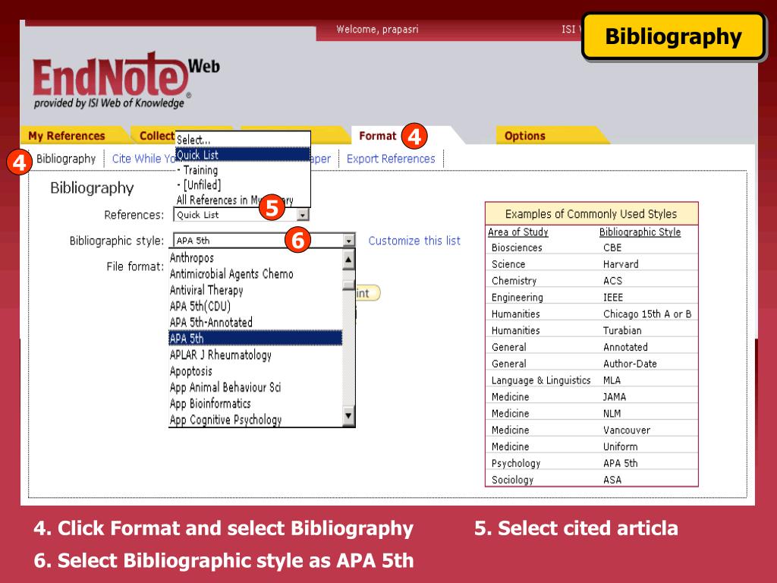The width and height of the screenshot is (777, 583).
Task: Click the Vancouver style cell
Action: click(x=626, y=430)
